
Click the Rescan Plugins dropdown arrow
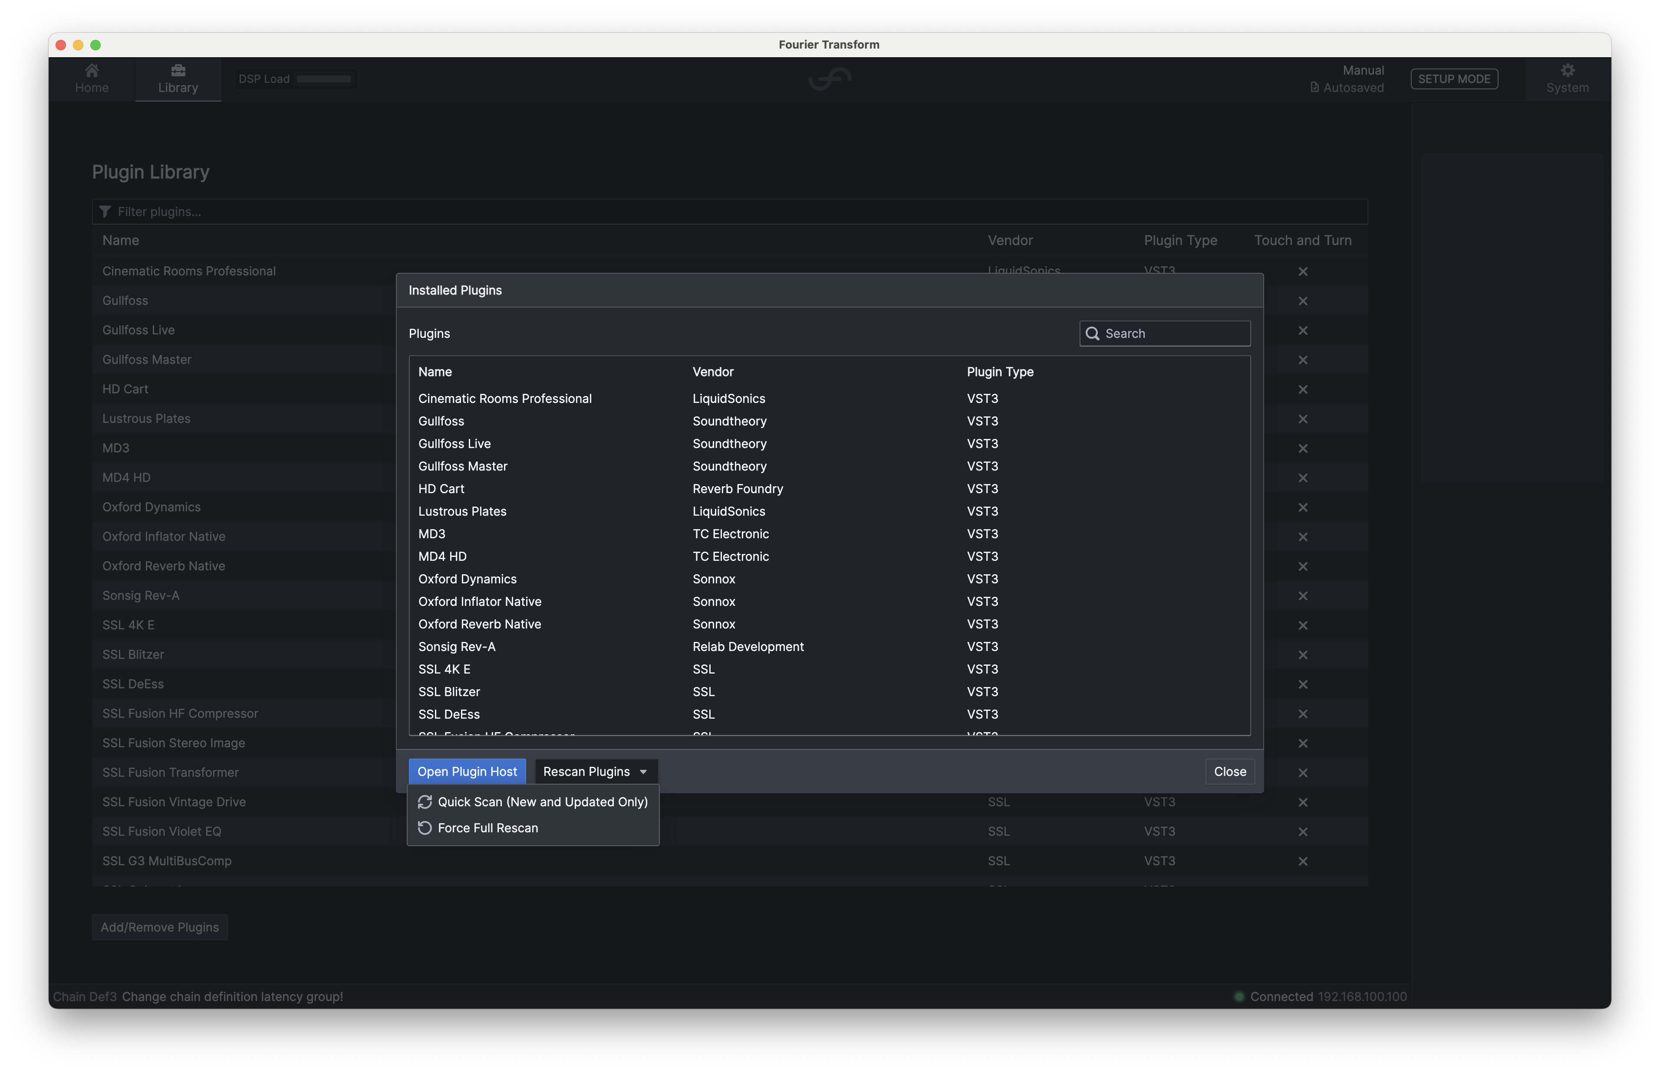643,772
